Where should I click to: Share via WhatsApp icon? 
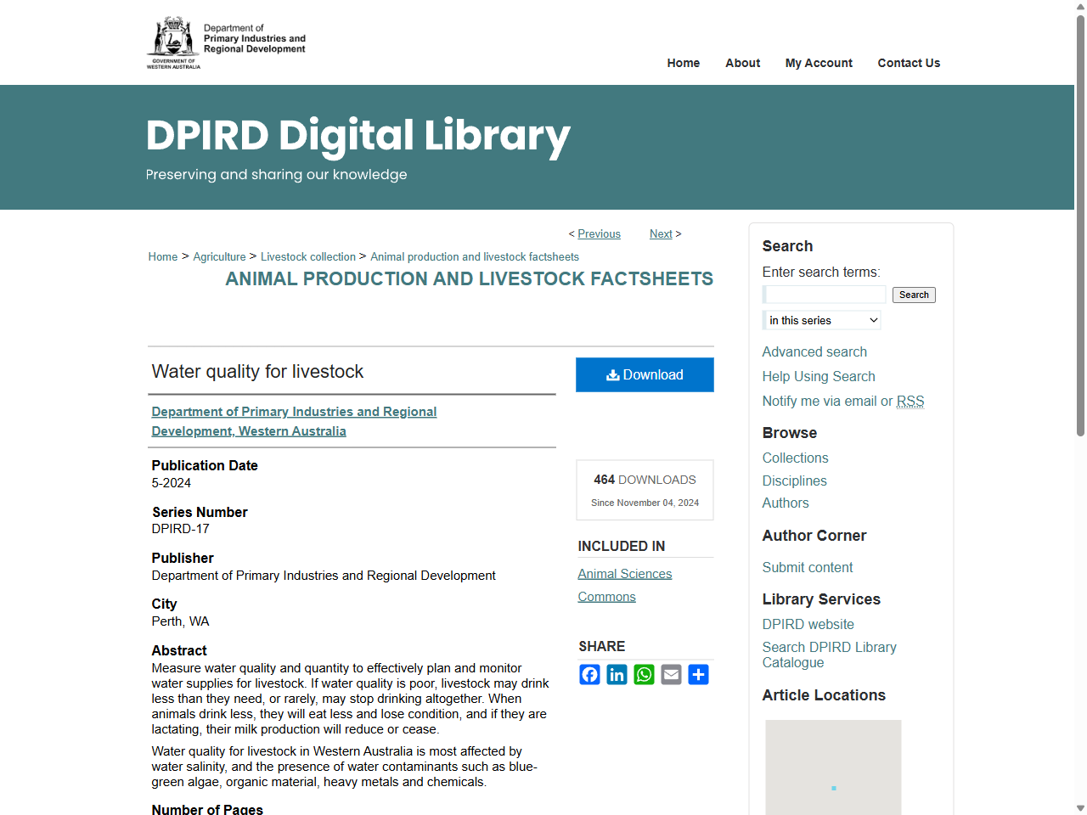(x=644, y=675)
